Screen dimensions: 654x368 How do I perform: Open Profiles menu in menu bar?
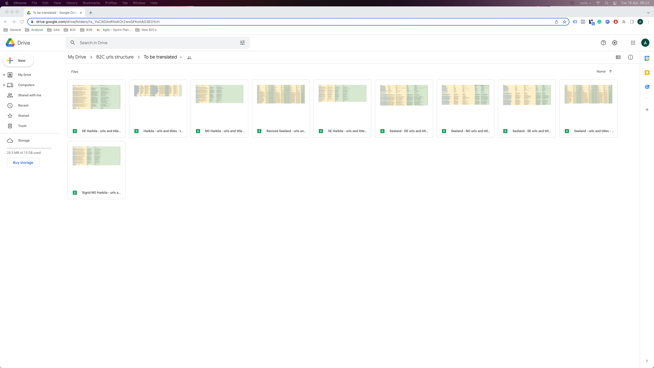coord(111,3)
